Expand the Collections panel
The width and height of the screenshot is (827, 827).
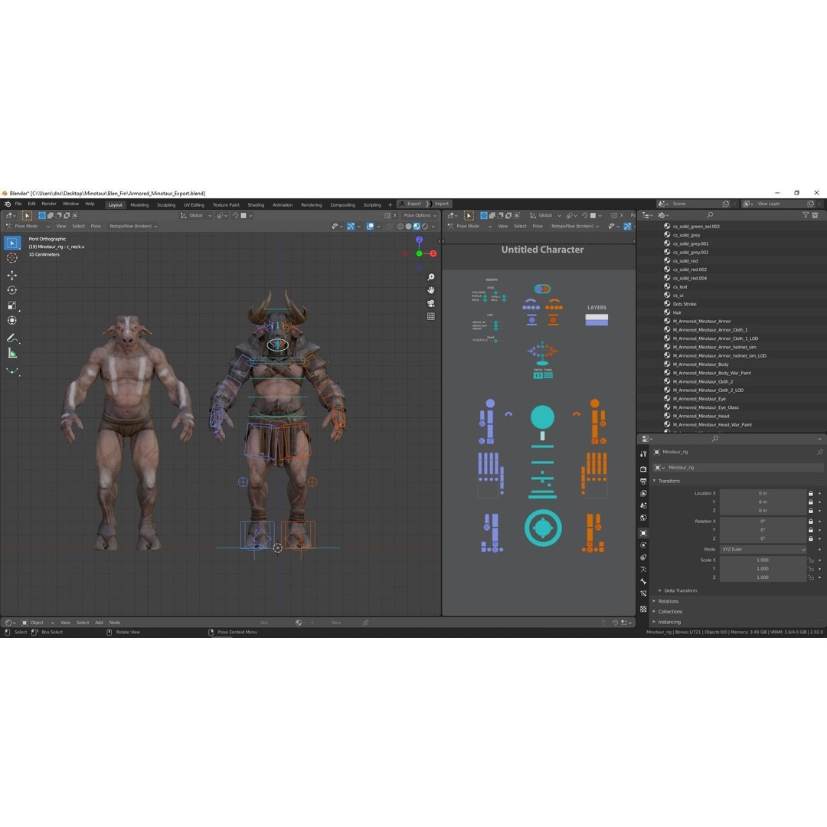point(668,612)
